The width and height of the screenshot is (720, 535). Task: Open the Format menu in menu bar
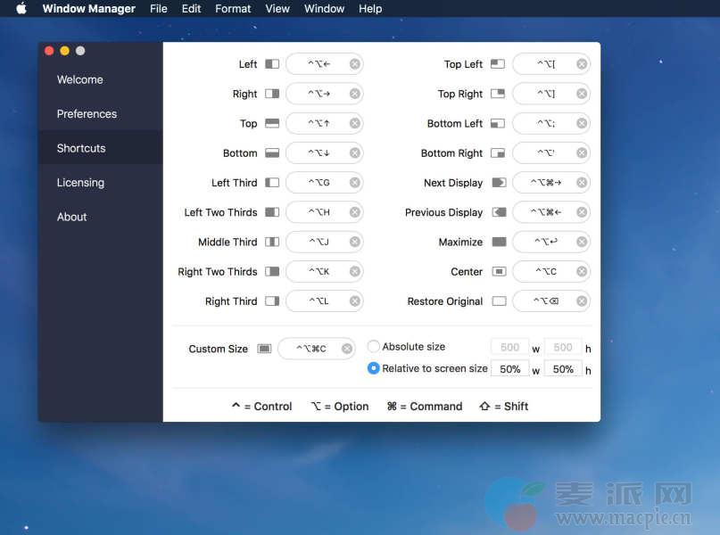coord(233,9)
